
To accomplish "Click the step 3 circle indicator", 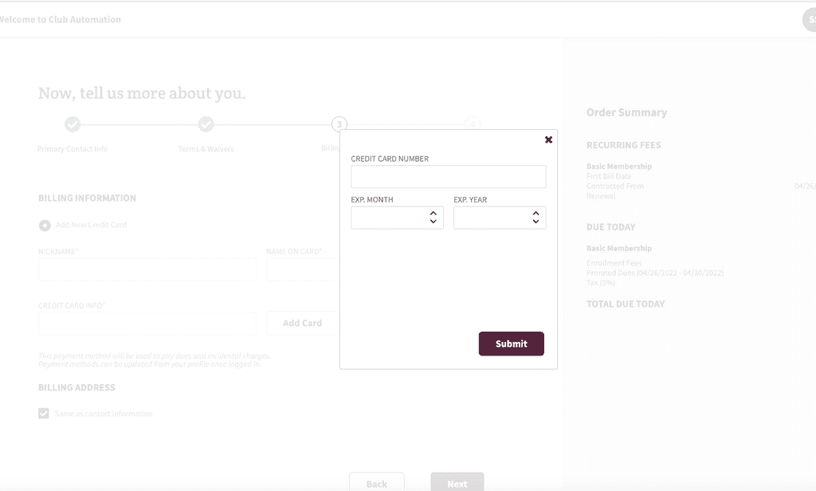I will tap(339, 124).
